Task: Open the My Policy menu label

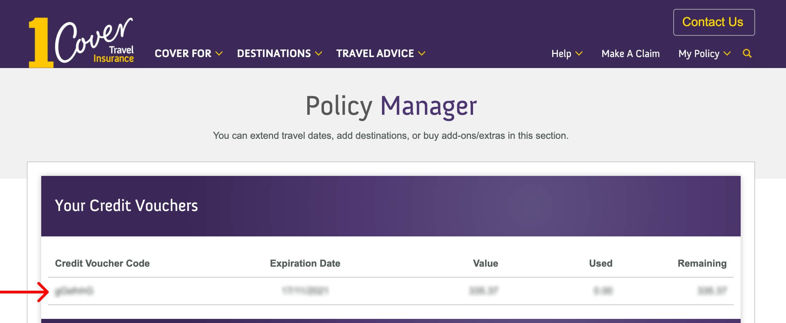Action: (x=698, y=54)
